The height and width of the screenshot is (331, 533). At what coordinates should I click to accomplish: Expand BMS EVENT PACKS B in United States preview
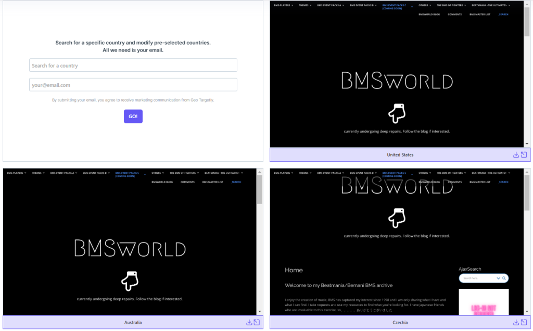point(363,5)
